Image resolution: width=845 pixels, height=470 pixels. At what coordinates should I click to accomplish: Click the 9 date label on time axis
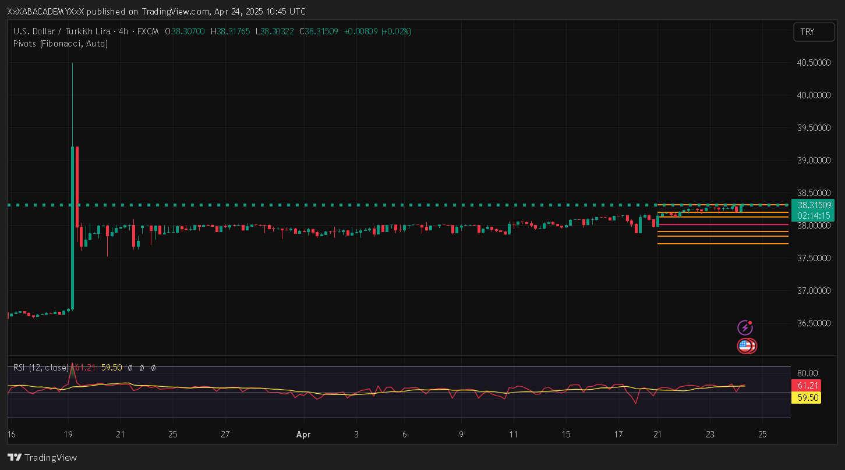click(461, 435)
